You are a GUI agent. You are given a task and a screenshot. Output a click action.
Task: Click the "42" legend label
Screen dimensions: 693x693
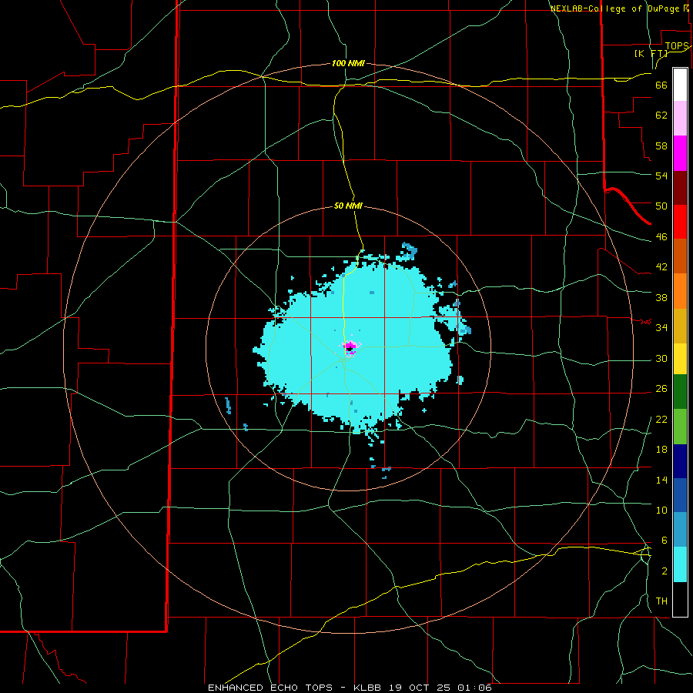pyautogui.click(x=661, y=267)
